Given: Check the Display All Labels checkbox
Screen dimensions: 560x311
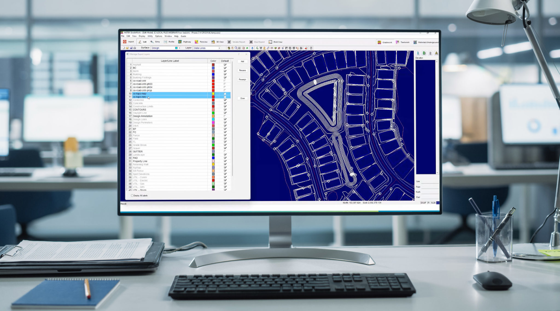Looking at the screenshot, I should pyautogui.click(x=132, y=195).
